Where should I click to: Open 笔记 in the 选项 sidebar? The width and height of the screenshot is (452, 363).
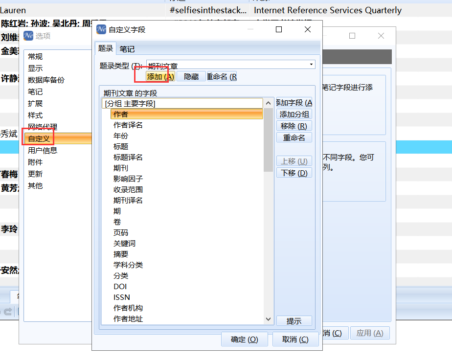coord(35,91)
